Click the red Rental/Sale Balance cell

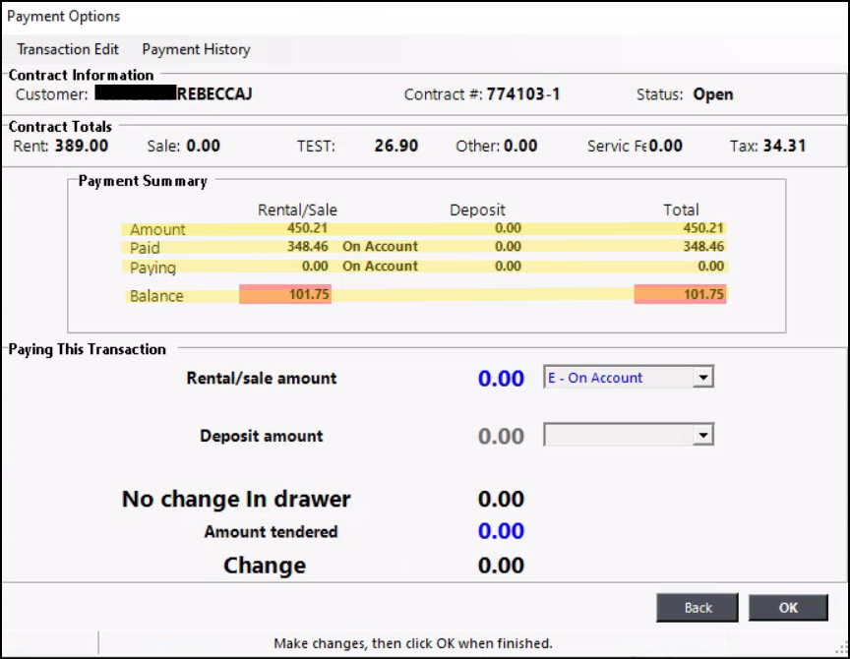[285, 294]
